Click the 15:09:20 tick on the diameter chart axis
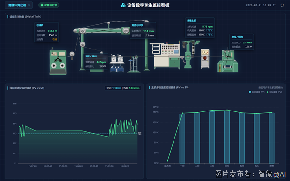This screenshot has height=181, width=290. (x=125, y=166)
